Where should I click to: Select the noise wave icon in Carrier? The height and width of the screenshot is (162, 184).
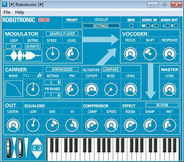tap(39, 76)
